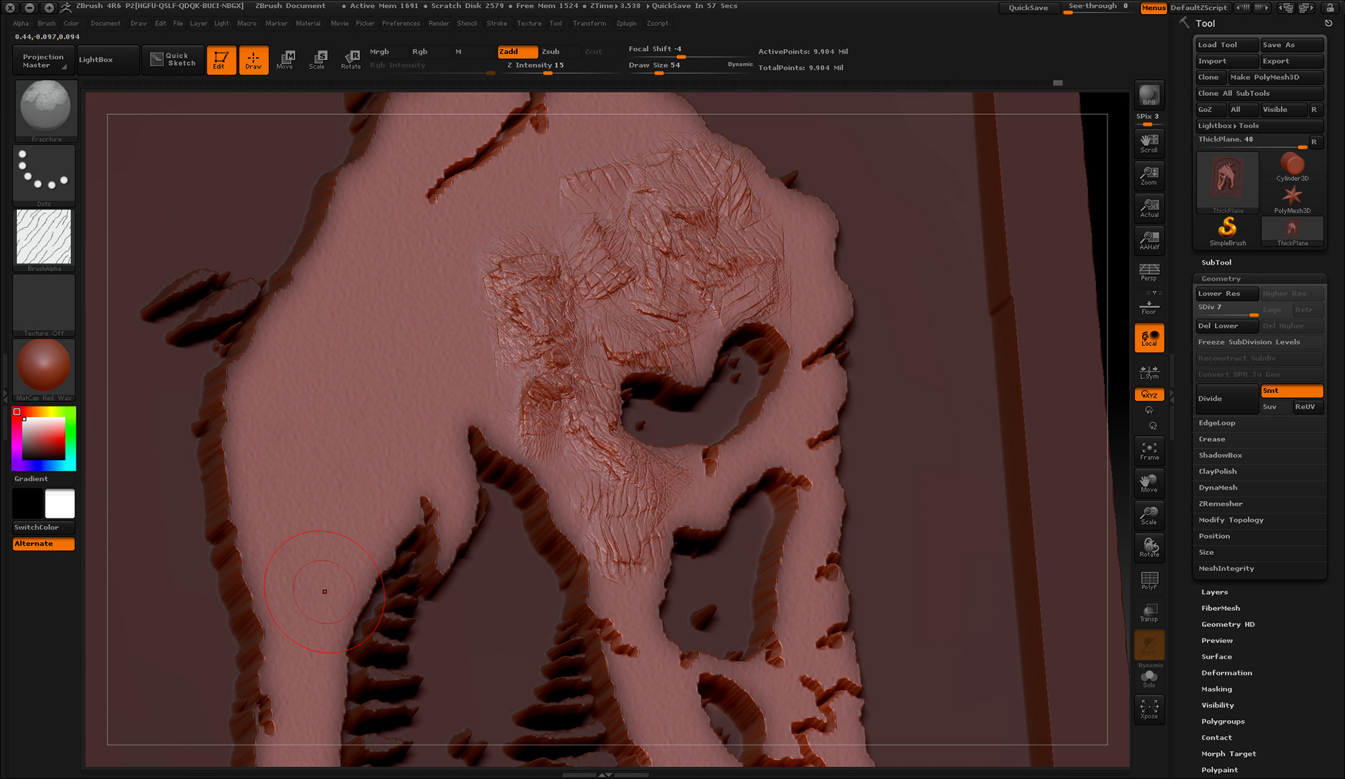Open the Stroke menu
1345x779 pixels.
(x=496, y=23)
